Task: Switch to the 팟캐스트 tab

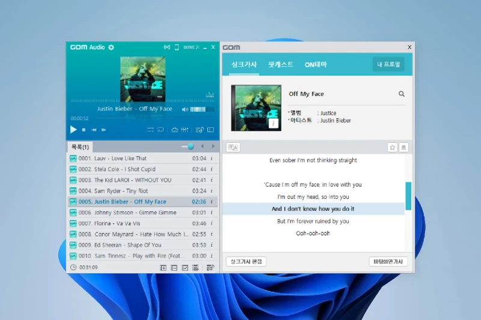Action: click(x=281, y=64)
